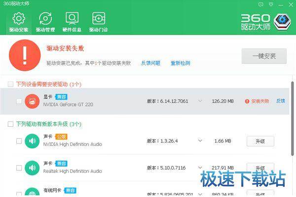Tick the Realtek High Definition Audio checkbox
The width and height of the screenshot is (296, 197).
[x=19, y=168]
